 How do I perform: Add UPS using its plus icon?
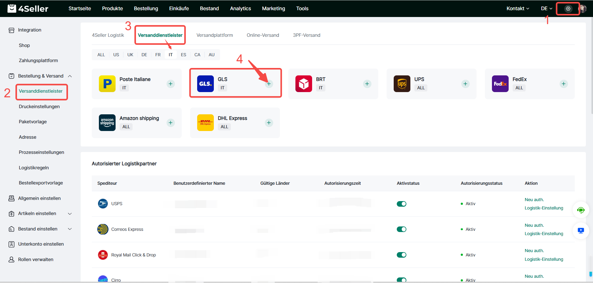click(x=465, y=84)
